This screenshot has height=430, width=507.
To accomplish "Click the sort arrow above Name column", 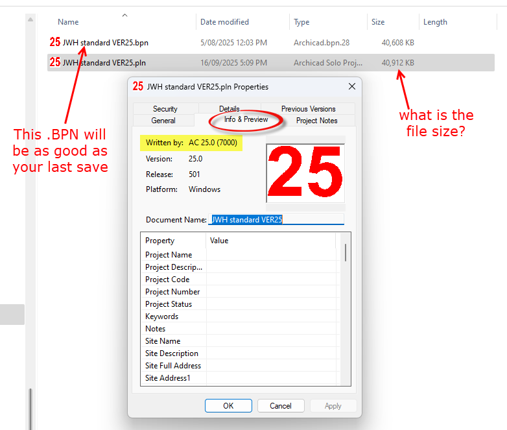I will [125, 15].
